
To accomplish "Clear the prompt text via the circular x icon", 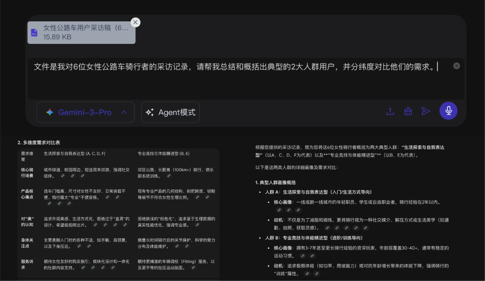I will (456, 65).
